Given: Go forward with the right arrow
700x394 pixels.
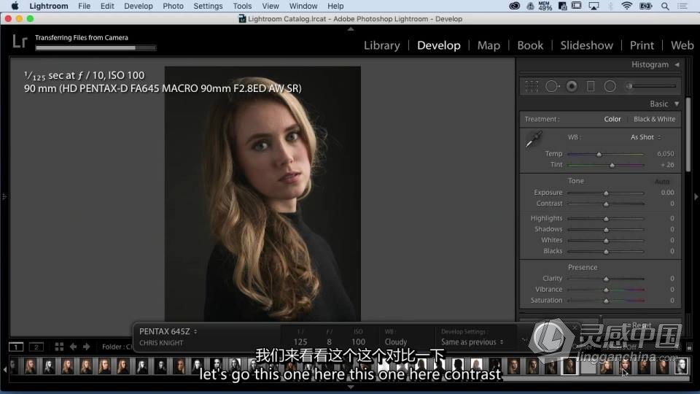Looking at the screenshot, I should tap(87, 347).
